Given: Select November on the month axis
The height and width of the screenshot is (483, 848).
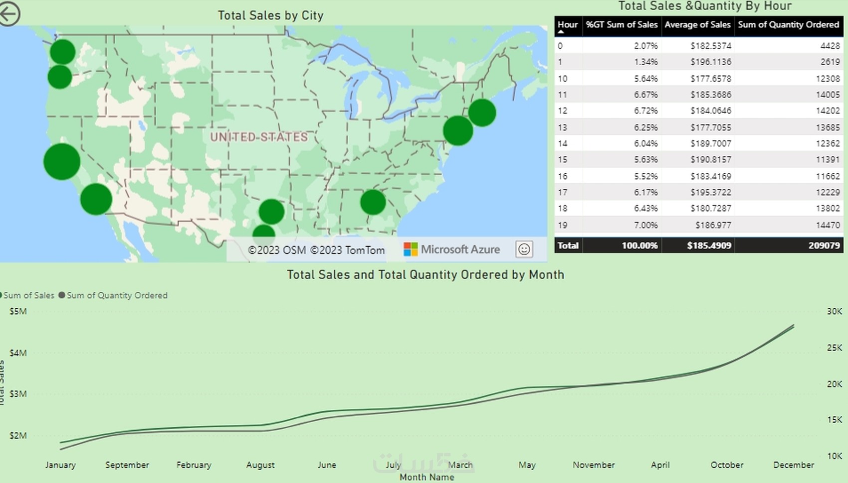Looking at the screenshot, I should pos(594,465).
